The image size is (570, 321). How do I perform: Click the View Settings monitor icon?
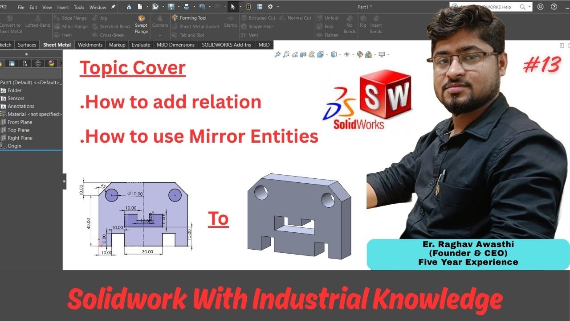tap(381, 54)
